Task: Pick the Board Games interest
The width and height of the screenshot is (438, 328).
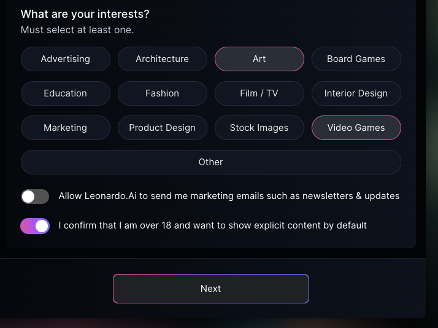Action: point(356,59)
